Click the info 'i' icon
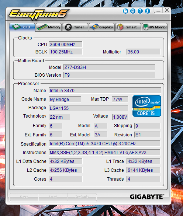The image size is (183, 216). (x=148, y=11)
